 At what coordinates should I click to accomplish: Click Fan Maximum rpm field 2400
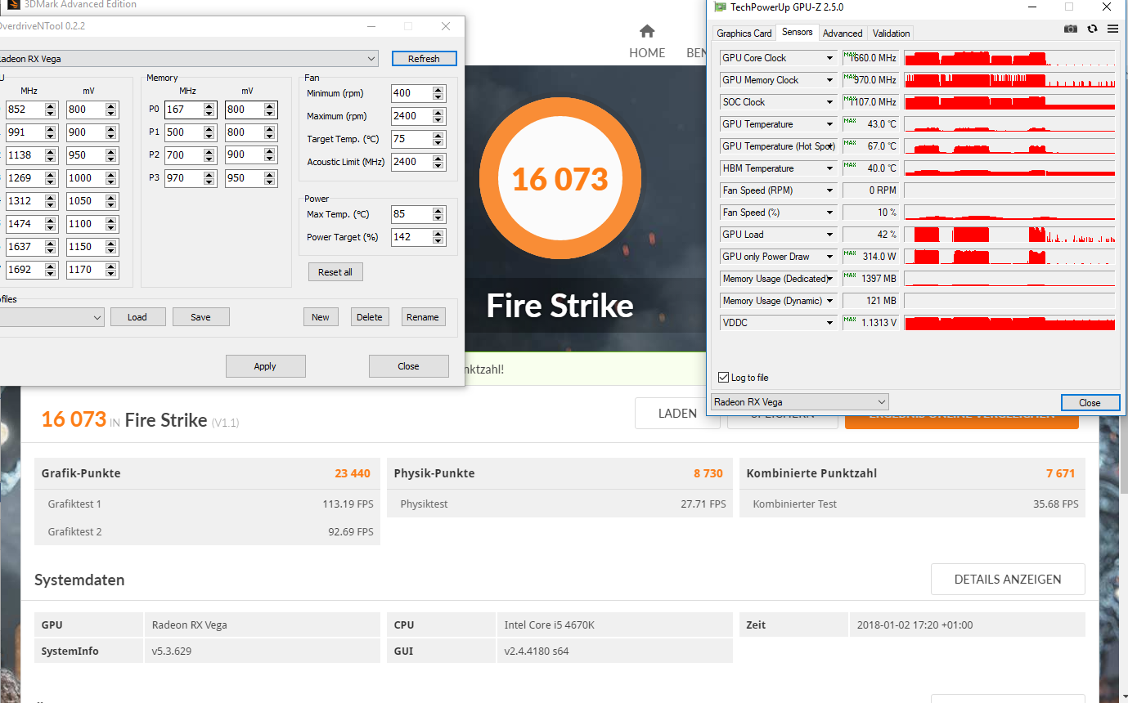(x=411, y=116)
